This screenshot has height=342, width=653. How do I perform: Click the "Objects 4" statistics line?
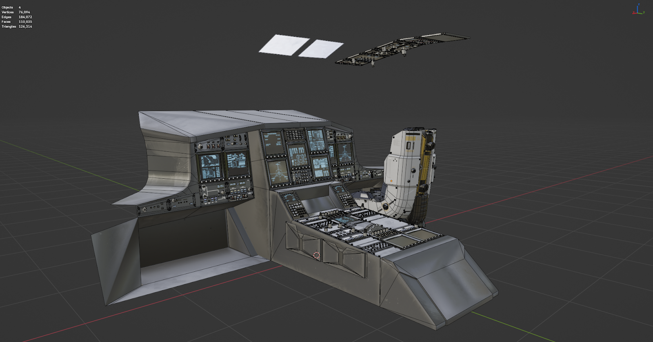[11, 7]
